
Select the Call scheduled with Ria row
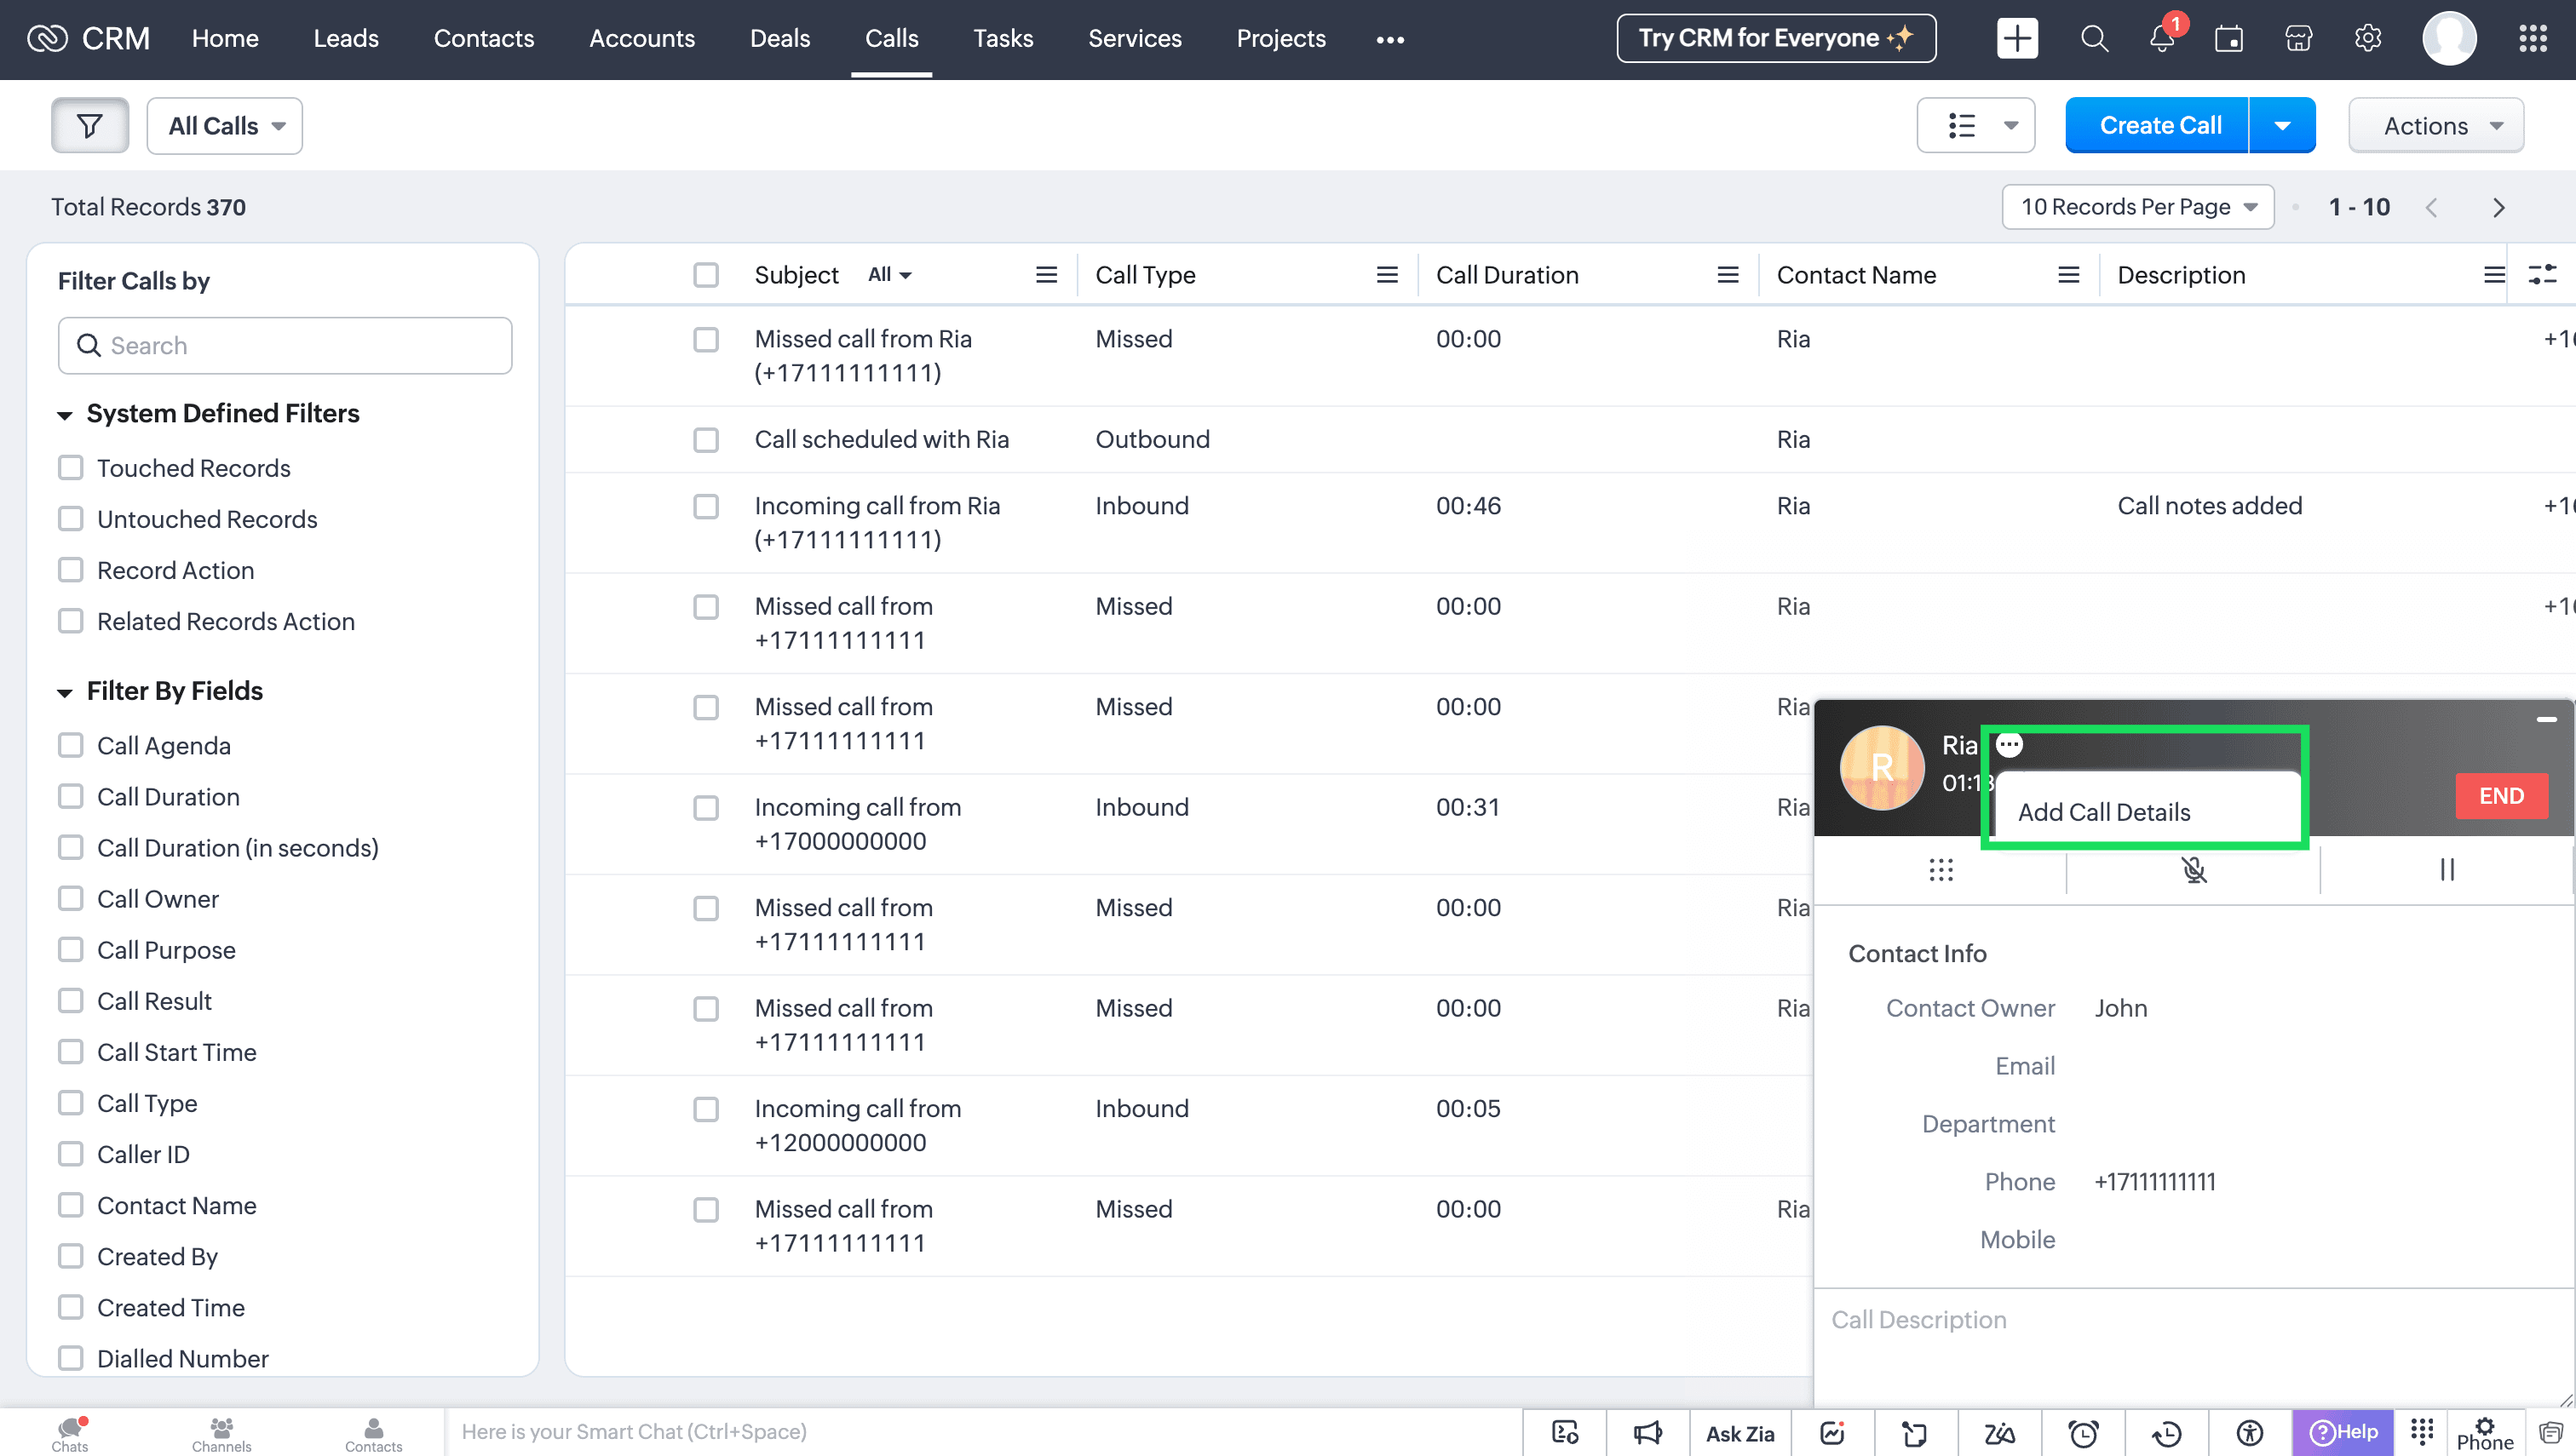click(x=706, y=440)
